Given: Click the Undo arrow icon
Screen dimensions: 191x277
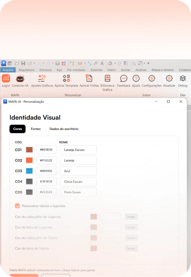Looking at the screenshot, I should click(39, 63).
